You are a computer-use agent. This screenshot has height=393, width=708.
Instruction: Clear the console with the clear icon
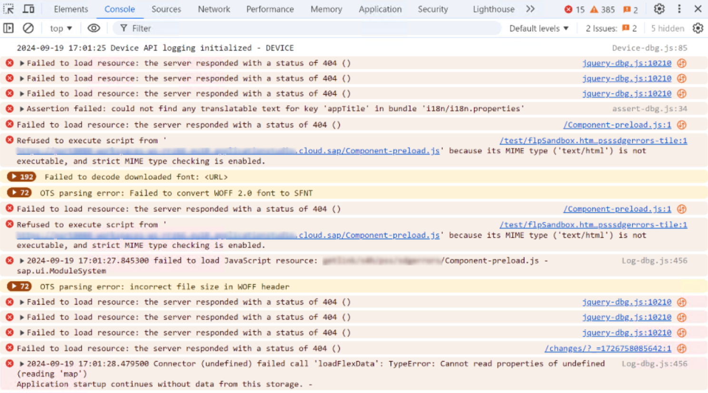coord(28,28)
